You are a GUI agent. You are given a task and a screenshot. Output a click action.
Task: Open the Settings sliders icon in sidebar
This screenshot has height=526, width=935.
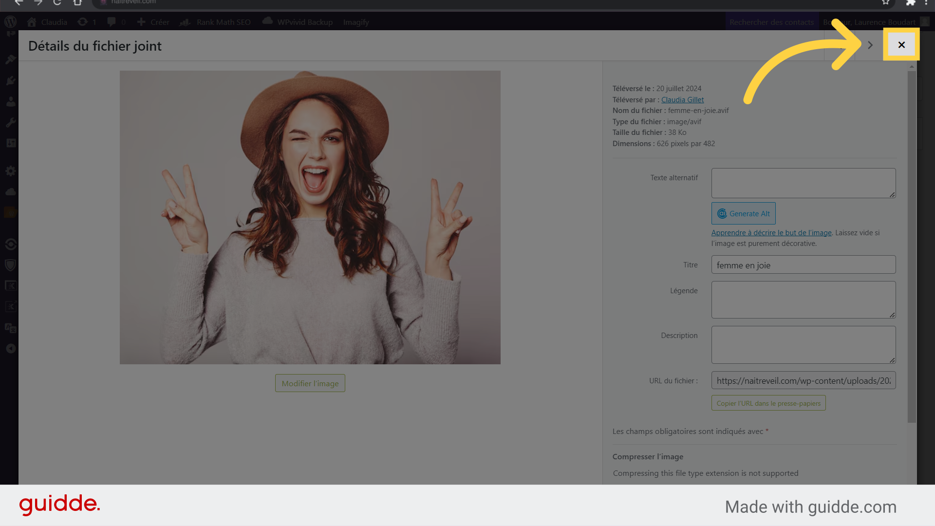click(11, 143)
